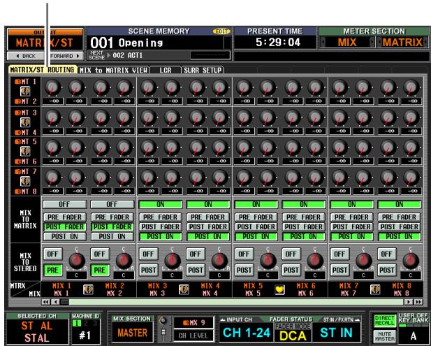This screenshot has width=431, height=346.
Task: Select INPUT CH 1-24 fader status
Action: pos(247,333)
